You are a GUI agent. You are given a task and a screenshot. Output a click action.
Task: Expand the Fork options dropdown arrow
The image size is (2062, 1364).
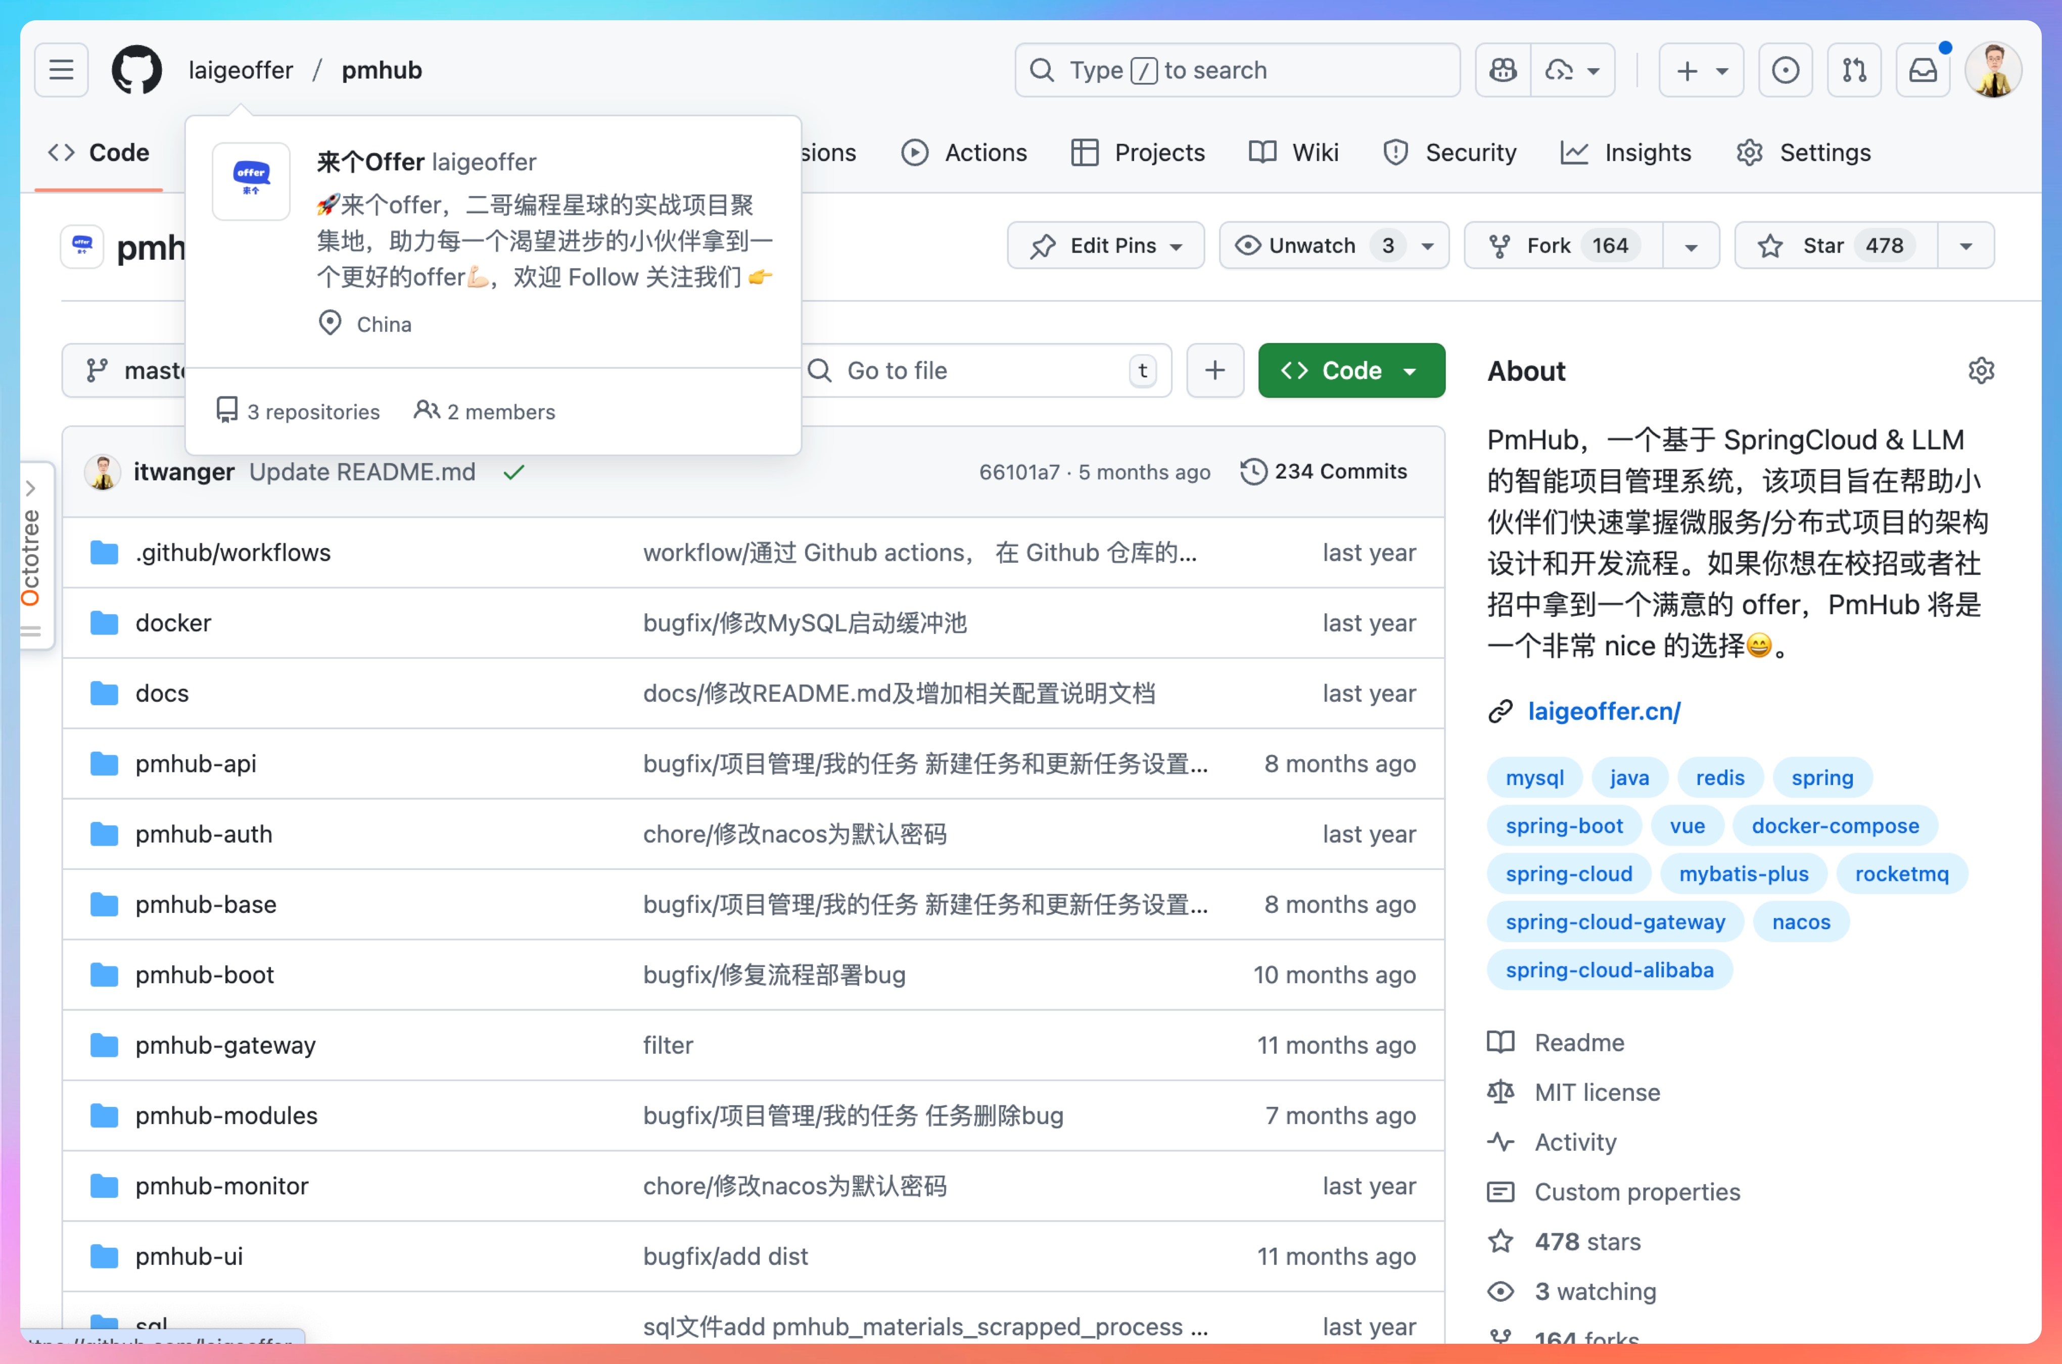pos(1691,246)
